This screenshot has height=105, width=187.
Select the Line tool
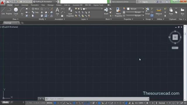[x=3, y=11]
